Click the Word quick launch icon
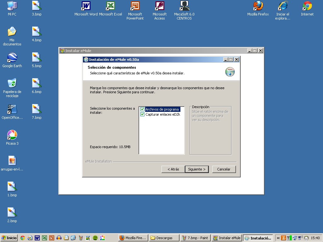The height and width of the screenshot is (242, 323). point(37,238)
